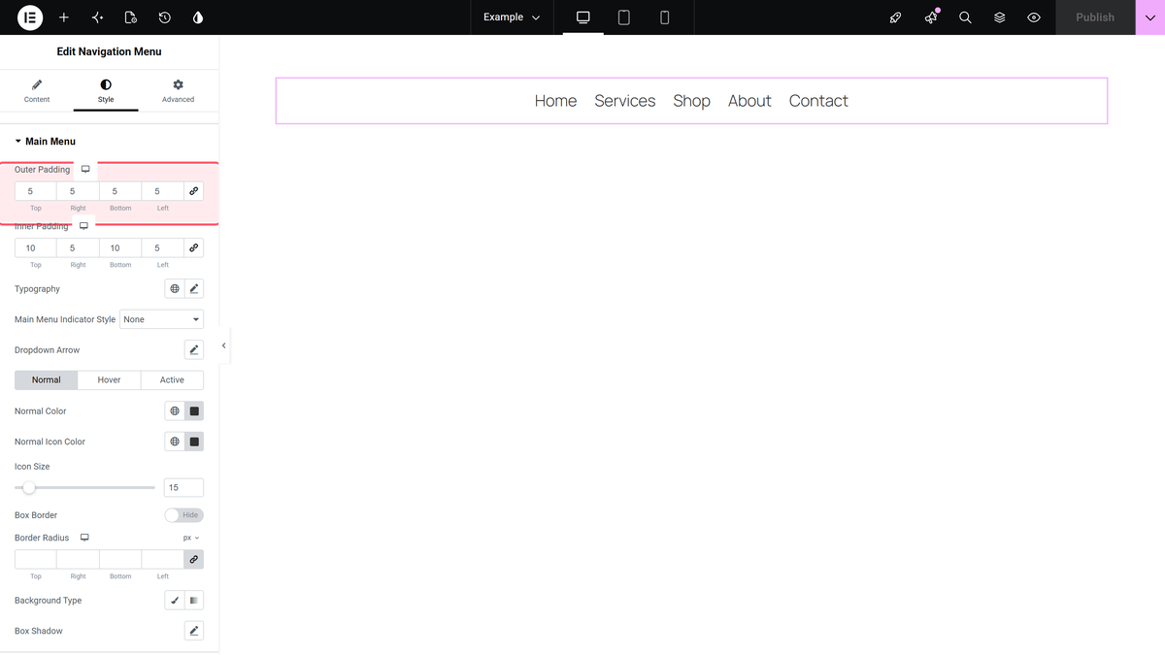
Task: Click Outer Padding Top field
Action: coord(35,191)
